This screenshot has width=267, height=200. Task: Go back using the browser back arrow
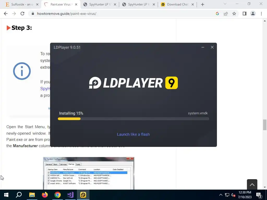pos(6,14)
